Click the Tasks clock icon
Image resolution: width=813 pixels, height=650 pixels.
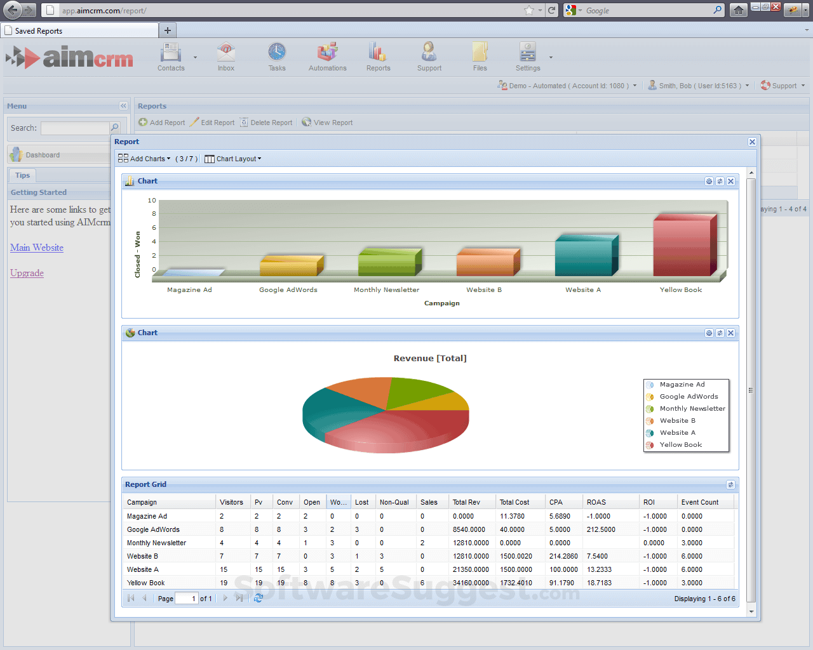point(277,53)
